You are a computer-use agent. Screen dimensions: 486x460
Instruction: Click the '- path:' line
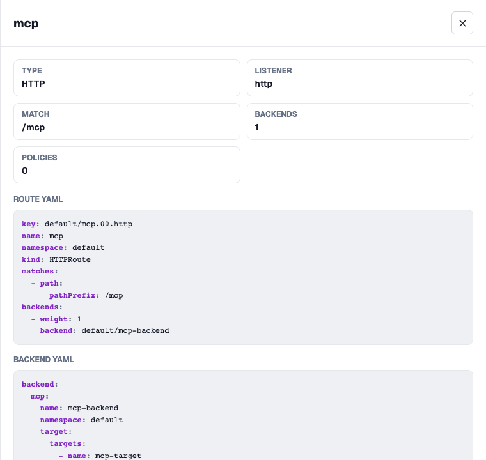tap(47, 284)
